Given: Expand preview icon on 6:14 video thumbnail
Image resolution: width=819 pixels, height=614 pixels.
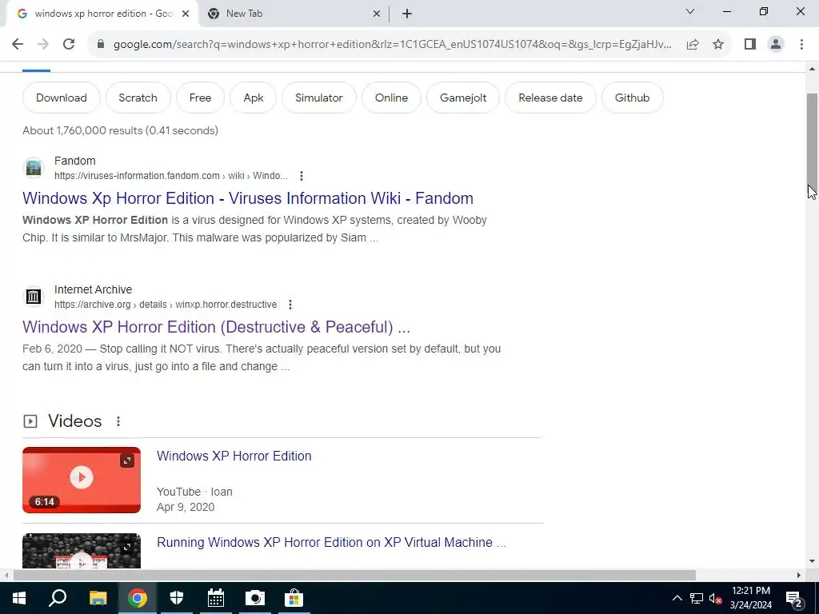Looking at the screenshot, I should [x=127, y=460].
